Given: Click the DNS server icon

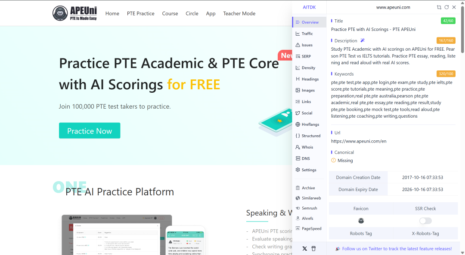Looking at the screenshot, I should 298,158.
